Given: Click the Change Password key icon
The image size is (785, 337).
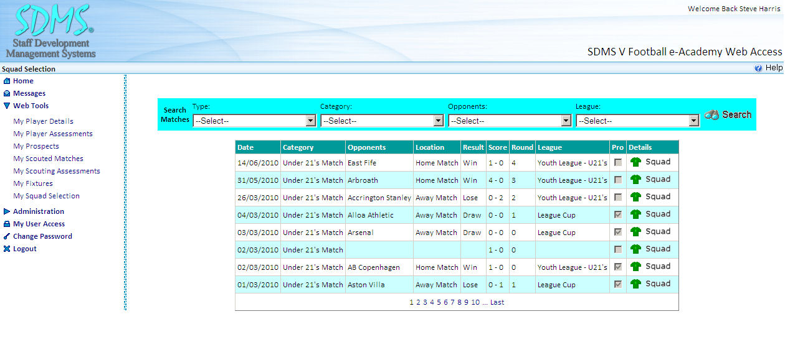Looking at the screenshot, I should 7,236.
